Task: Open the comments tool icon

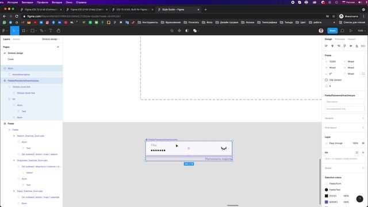Action: coord(343,30)
